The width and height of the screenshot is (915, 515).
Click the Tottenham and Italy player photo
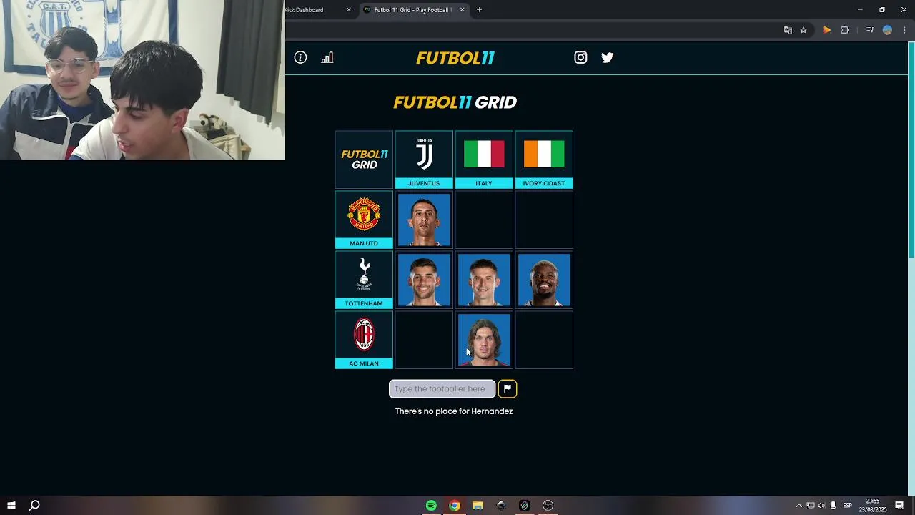tap(484, 280)
